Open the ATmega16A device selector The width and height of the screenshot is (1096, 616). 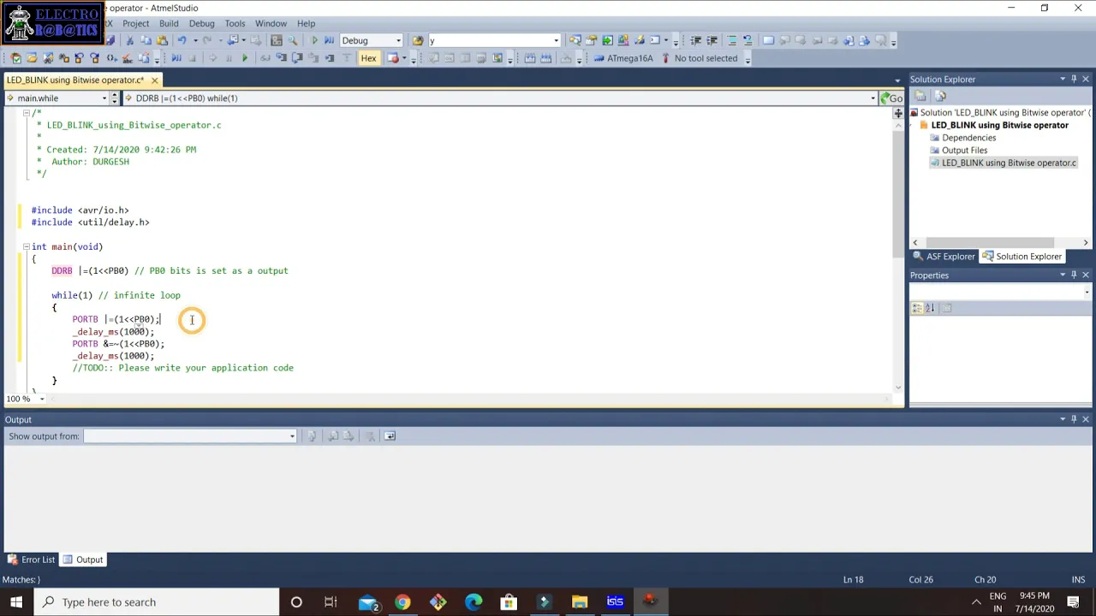tap(623, 58)
